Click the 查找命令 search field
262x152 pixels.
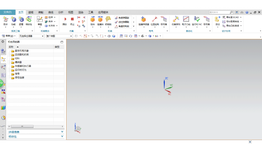click(x=219, y=12)
